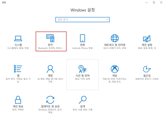
Task: Open the 네트워크 및 인터넷 globe icon
Action: (115, 38)
